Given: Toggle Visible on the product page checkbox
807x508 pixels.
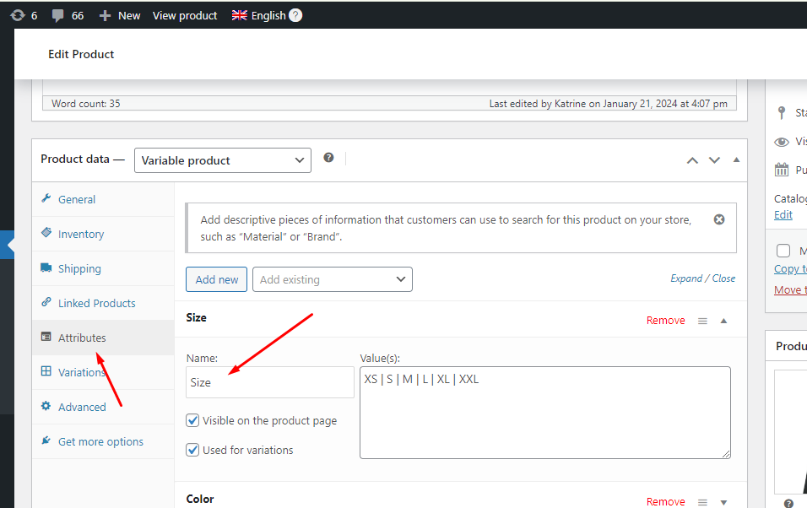Looking at the screenshot, I should 193,420.
